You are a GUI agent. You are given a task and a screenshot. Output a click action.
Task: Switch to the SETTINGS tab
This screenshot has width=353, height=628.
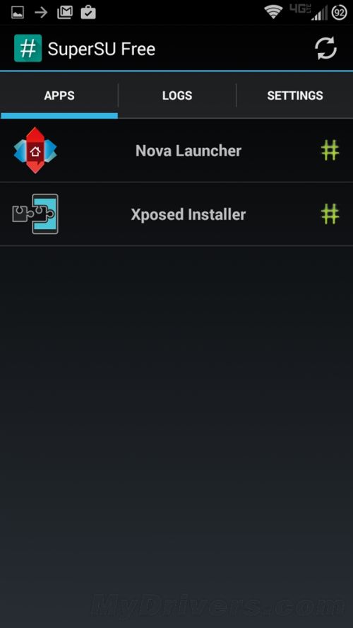click(x=295, y=95)
